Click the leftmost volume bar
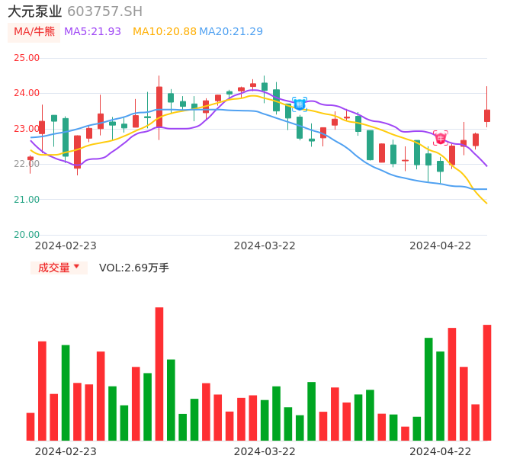The height and width of the screenshot is (462, 523). [30, 426]
